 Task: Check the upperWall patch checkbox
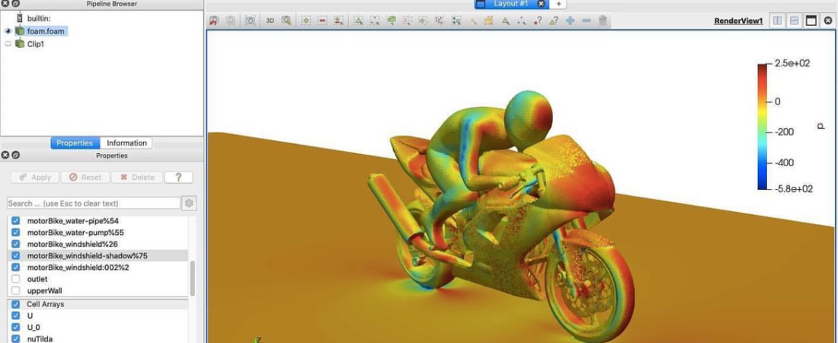15,290
